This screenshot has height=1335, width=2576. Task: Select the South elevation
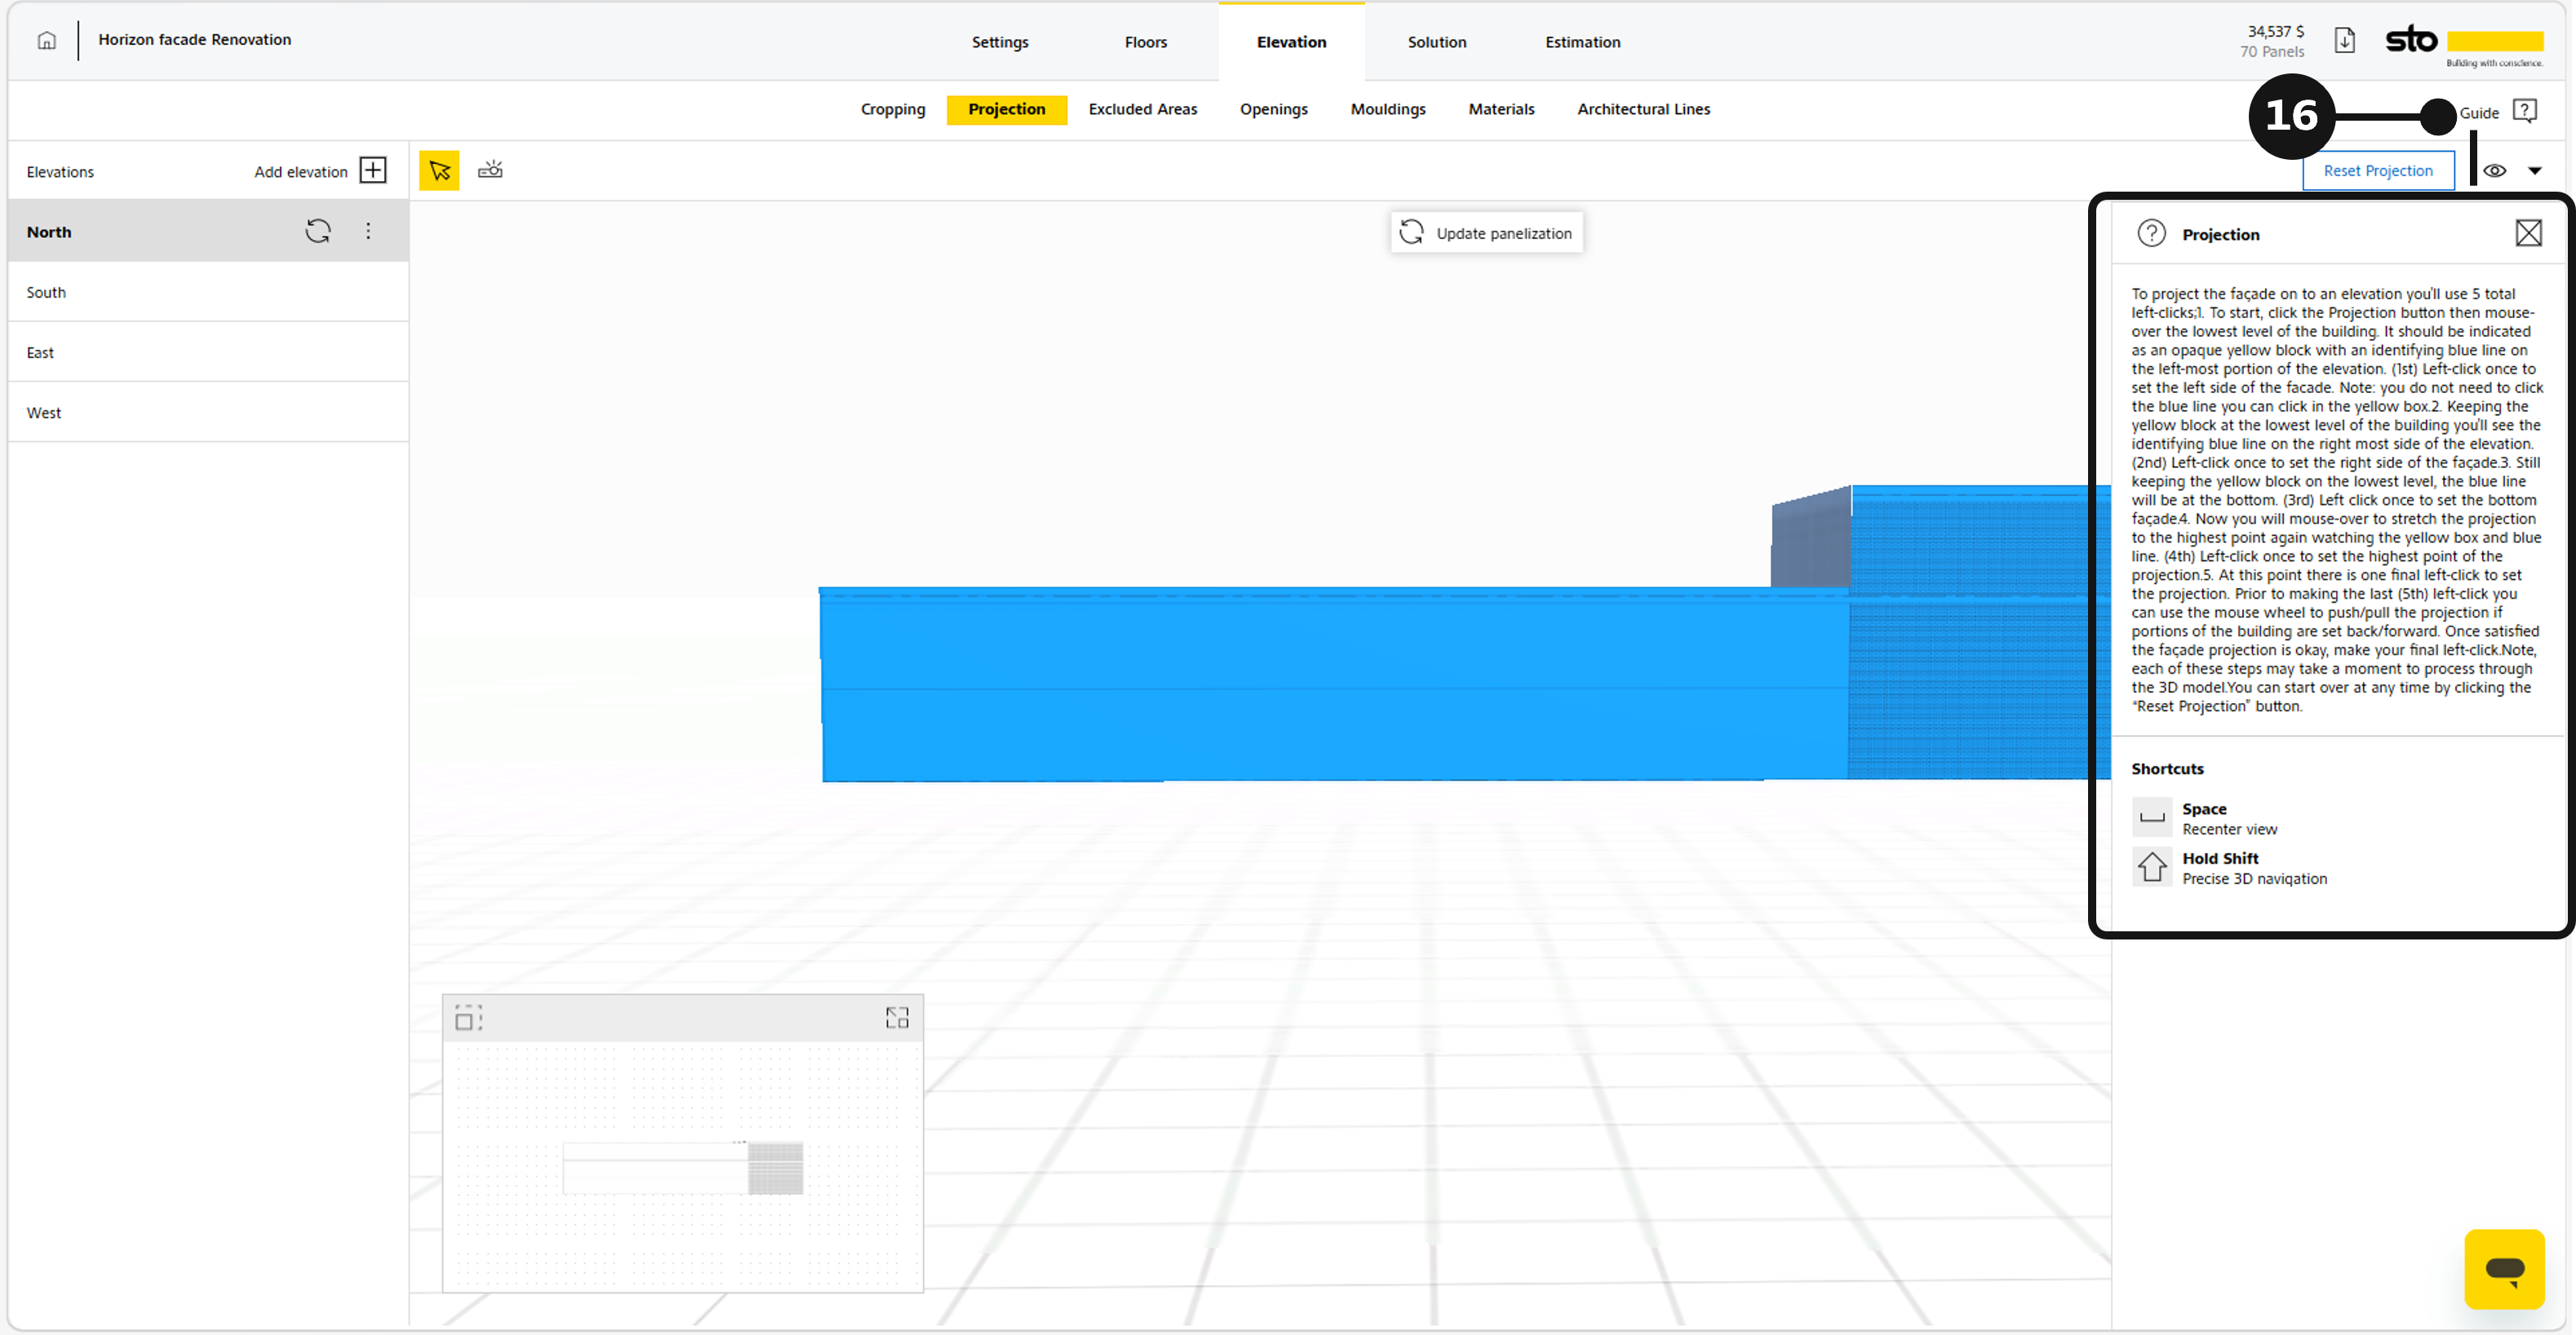(x=208, y=292)
